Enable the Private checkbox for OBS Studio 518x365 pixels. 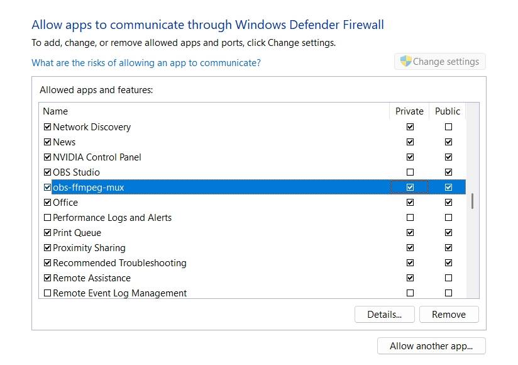tap(410, 172)
